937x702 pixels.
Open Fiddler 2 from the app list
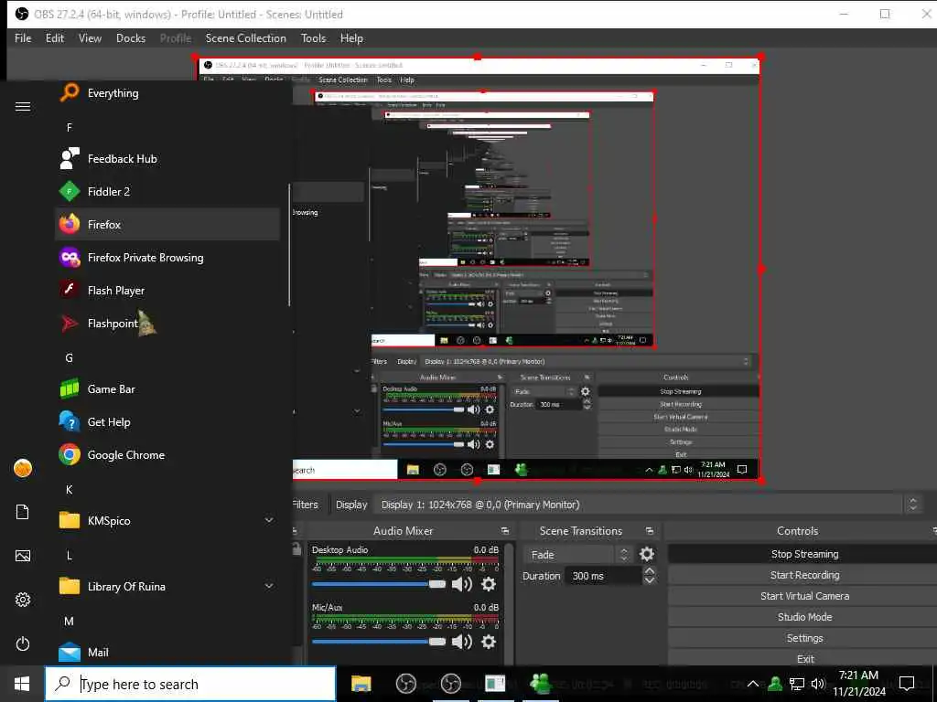click(167, 192)
